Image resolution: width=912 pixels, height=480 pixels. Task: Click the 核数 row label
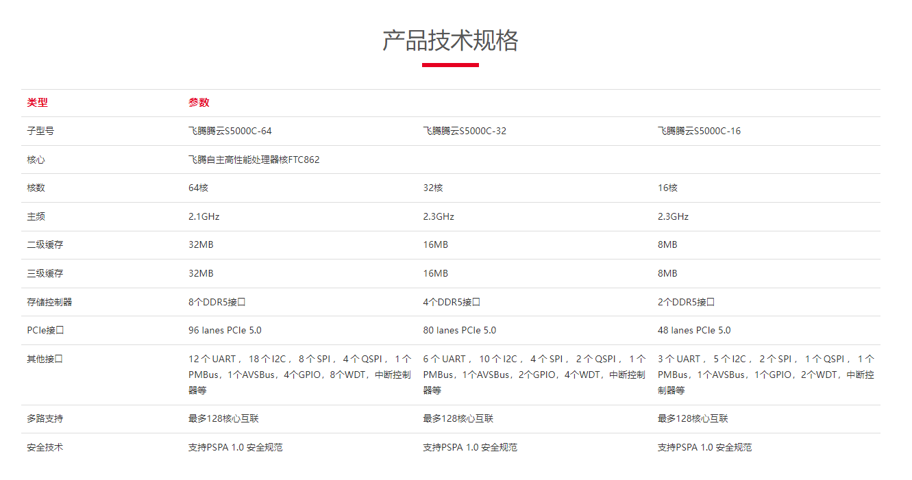36,188
